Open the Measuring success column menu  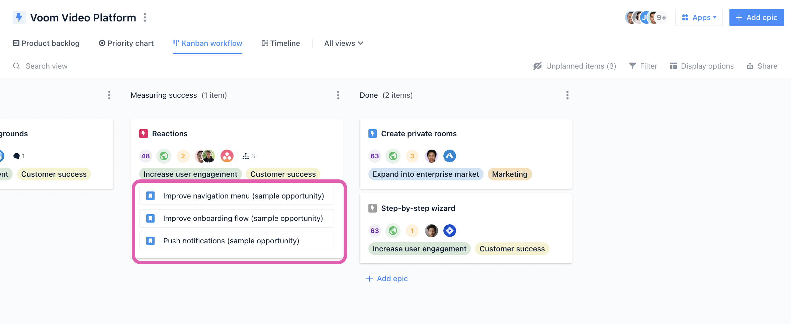338,95
